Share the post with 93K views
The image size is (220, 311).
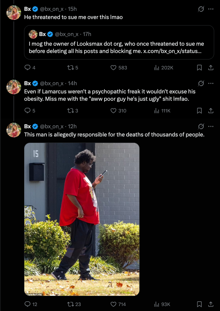tap(210, 304)
